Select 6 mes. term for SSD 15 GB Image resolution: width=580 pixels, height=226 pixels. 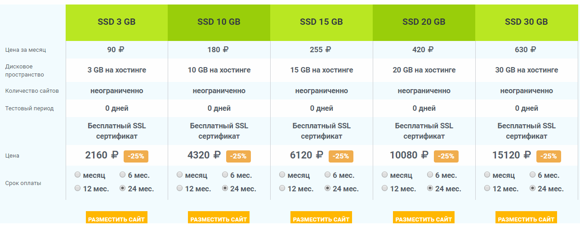328,175
